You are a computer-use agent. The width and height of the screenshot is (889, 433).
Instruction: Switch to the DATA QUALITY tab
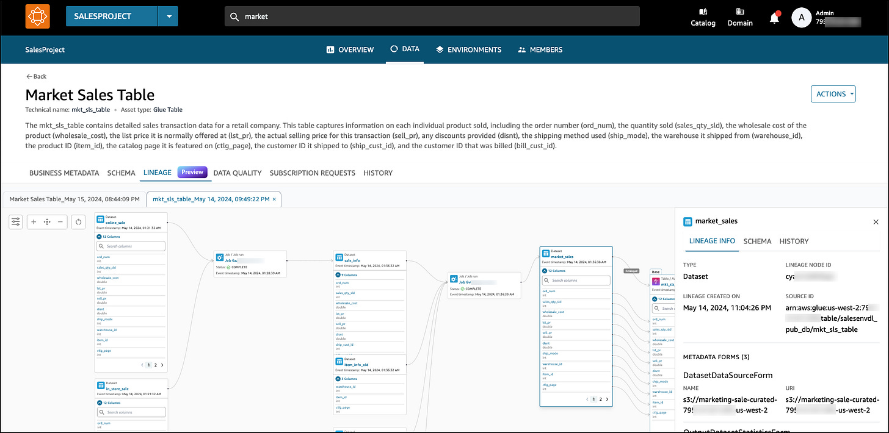click(237, 173)
